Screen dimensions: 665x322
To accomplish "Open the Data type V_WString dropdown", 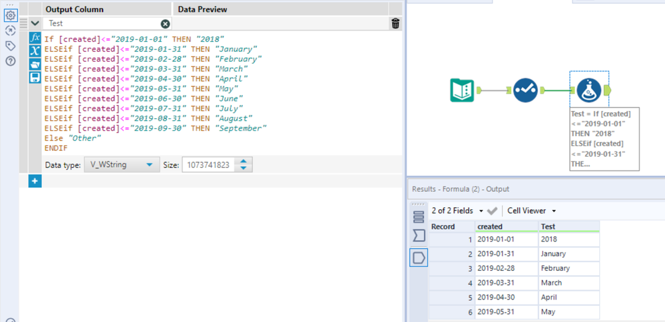I will [121, 165].
